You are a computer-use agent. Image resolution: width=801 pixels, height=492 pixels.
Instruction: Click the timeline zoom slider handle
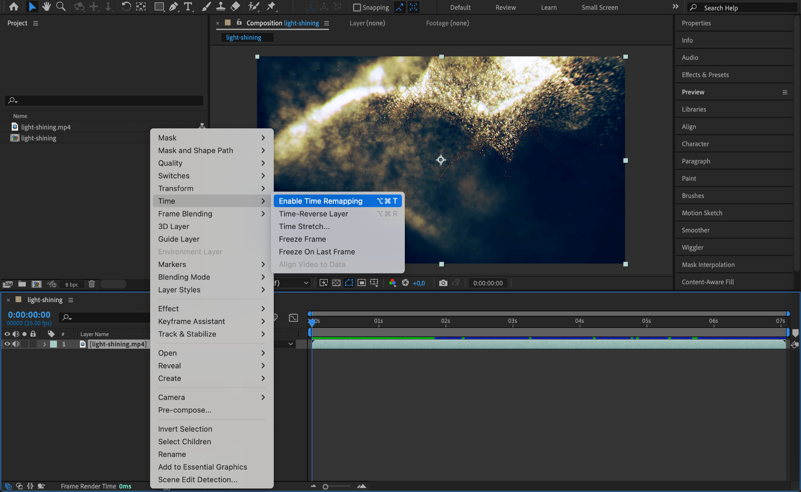325,487
